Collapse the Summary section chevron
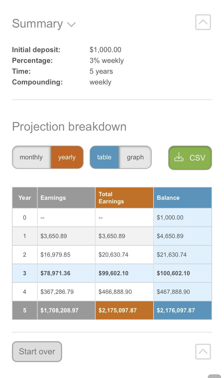 tap(71, 24)
